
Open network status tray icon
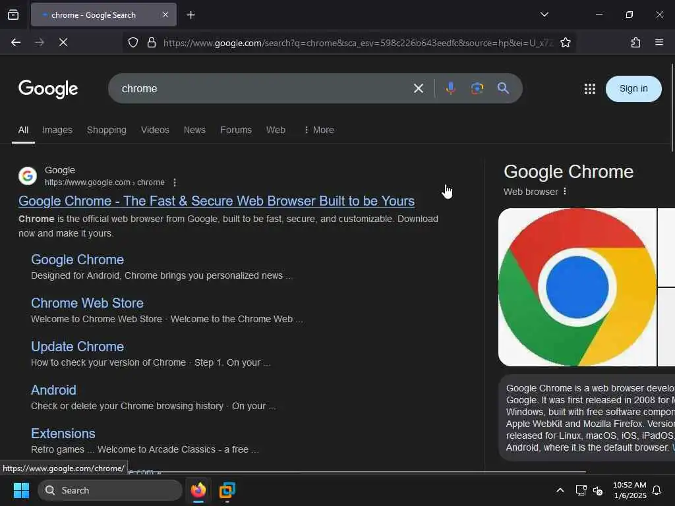pos(581,490)
